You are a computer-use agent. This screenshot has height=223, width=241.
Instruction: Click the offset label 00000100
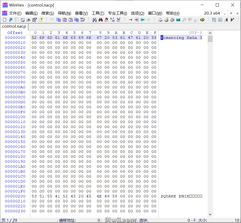coord(15,117)
